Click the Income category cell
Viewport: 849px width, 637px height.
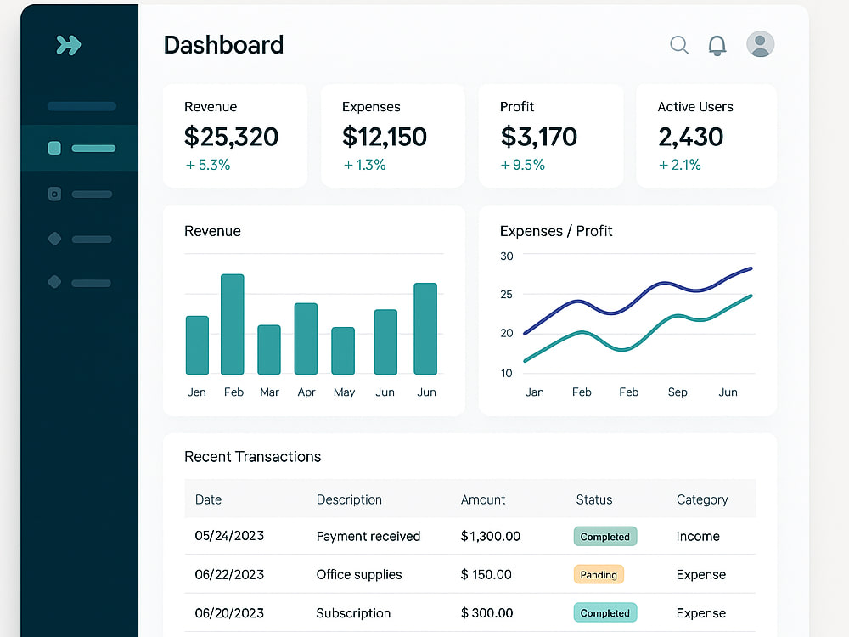tap(698, 536)
